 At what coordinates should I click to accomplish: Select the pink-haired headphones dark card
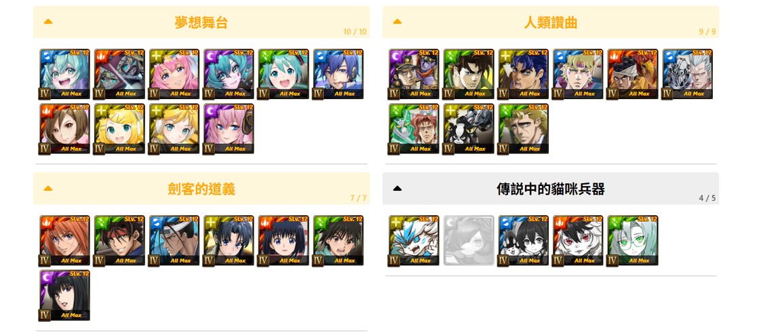click(229, 128)
